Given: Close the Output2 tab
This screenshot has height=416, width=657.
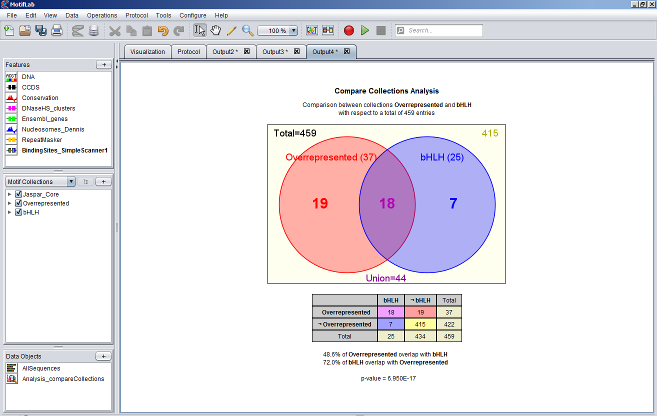Looking at the screenshot, I should pos(246,51).
